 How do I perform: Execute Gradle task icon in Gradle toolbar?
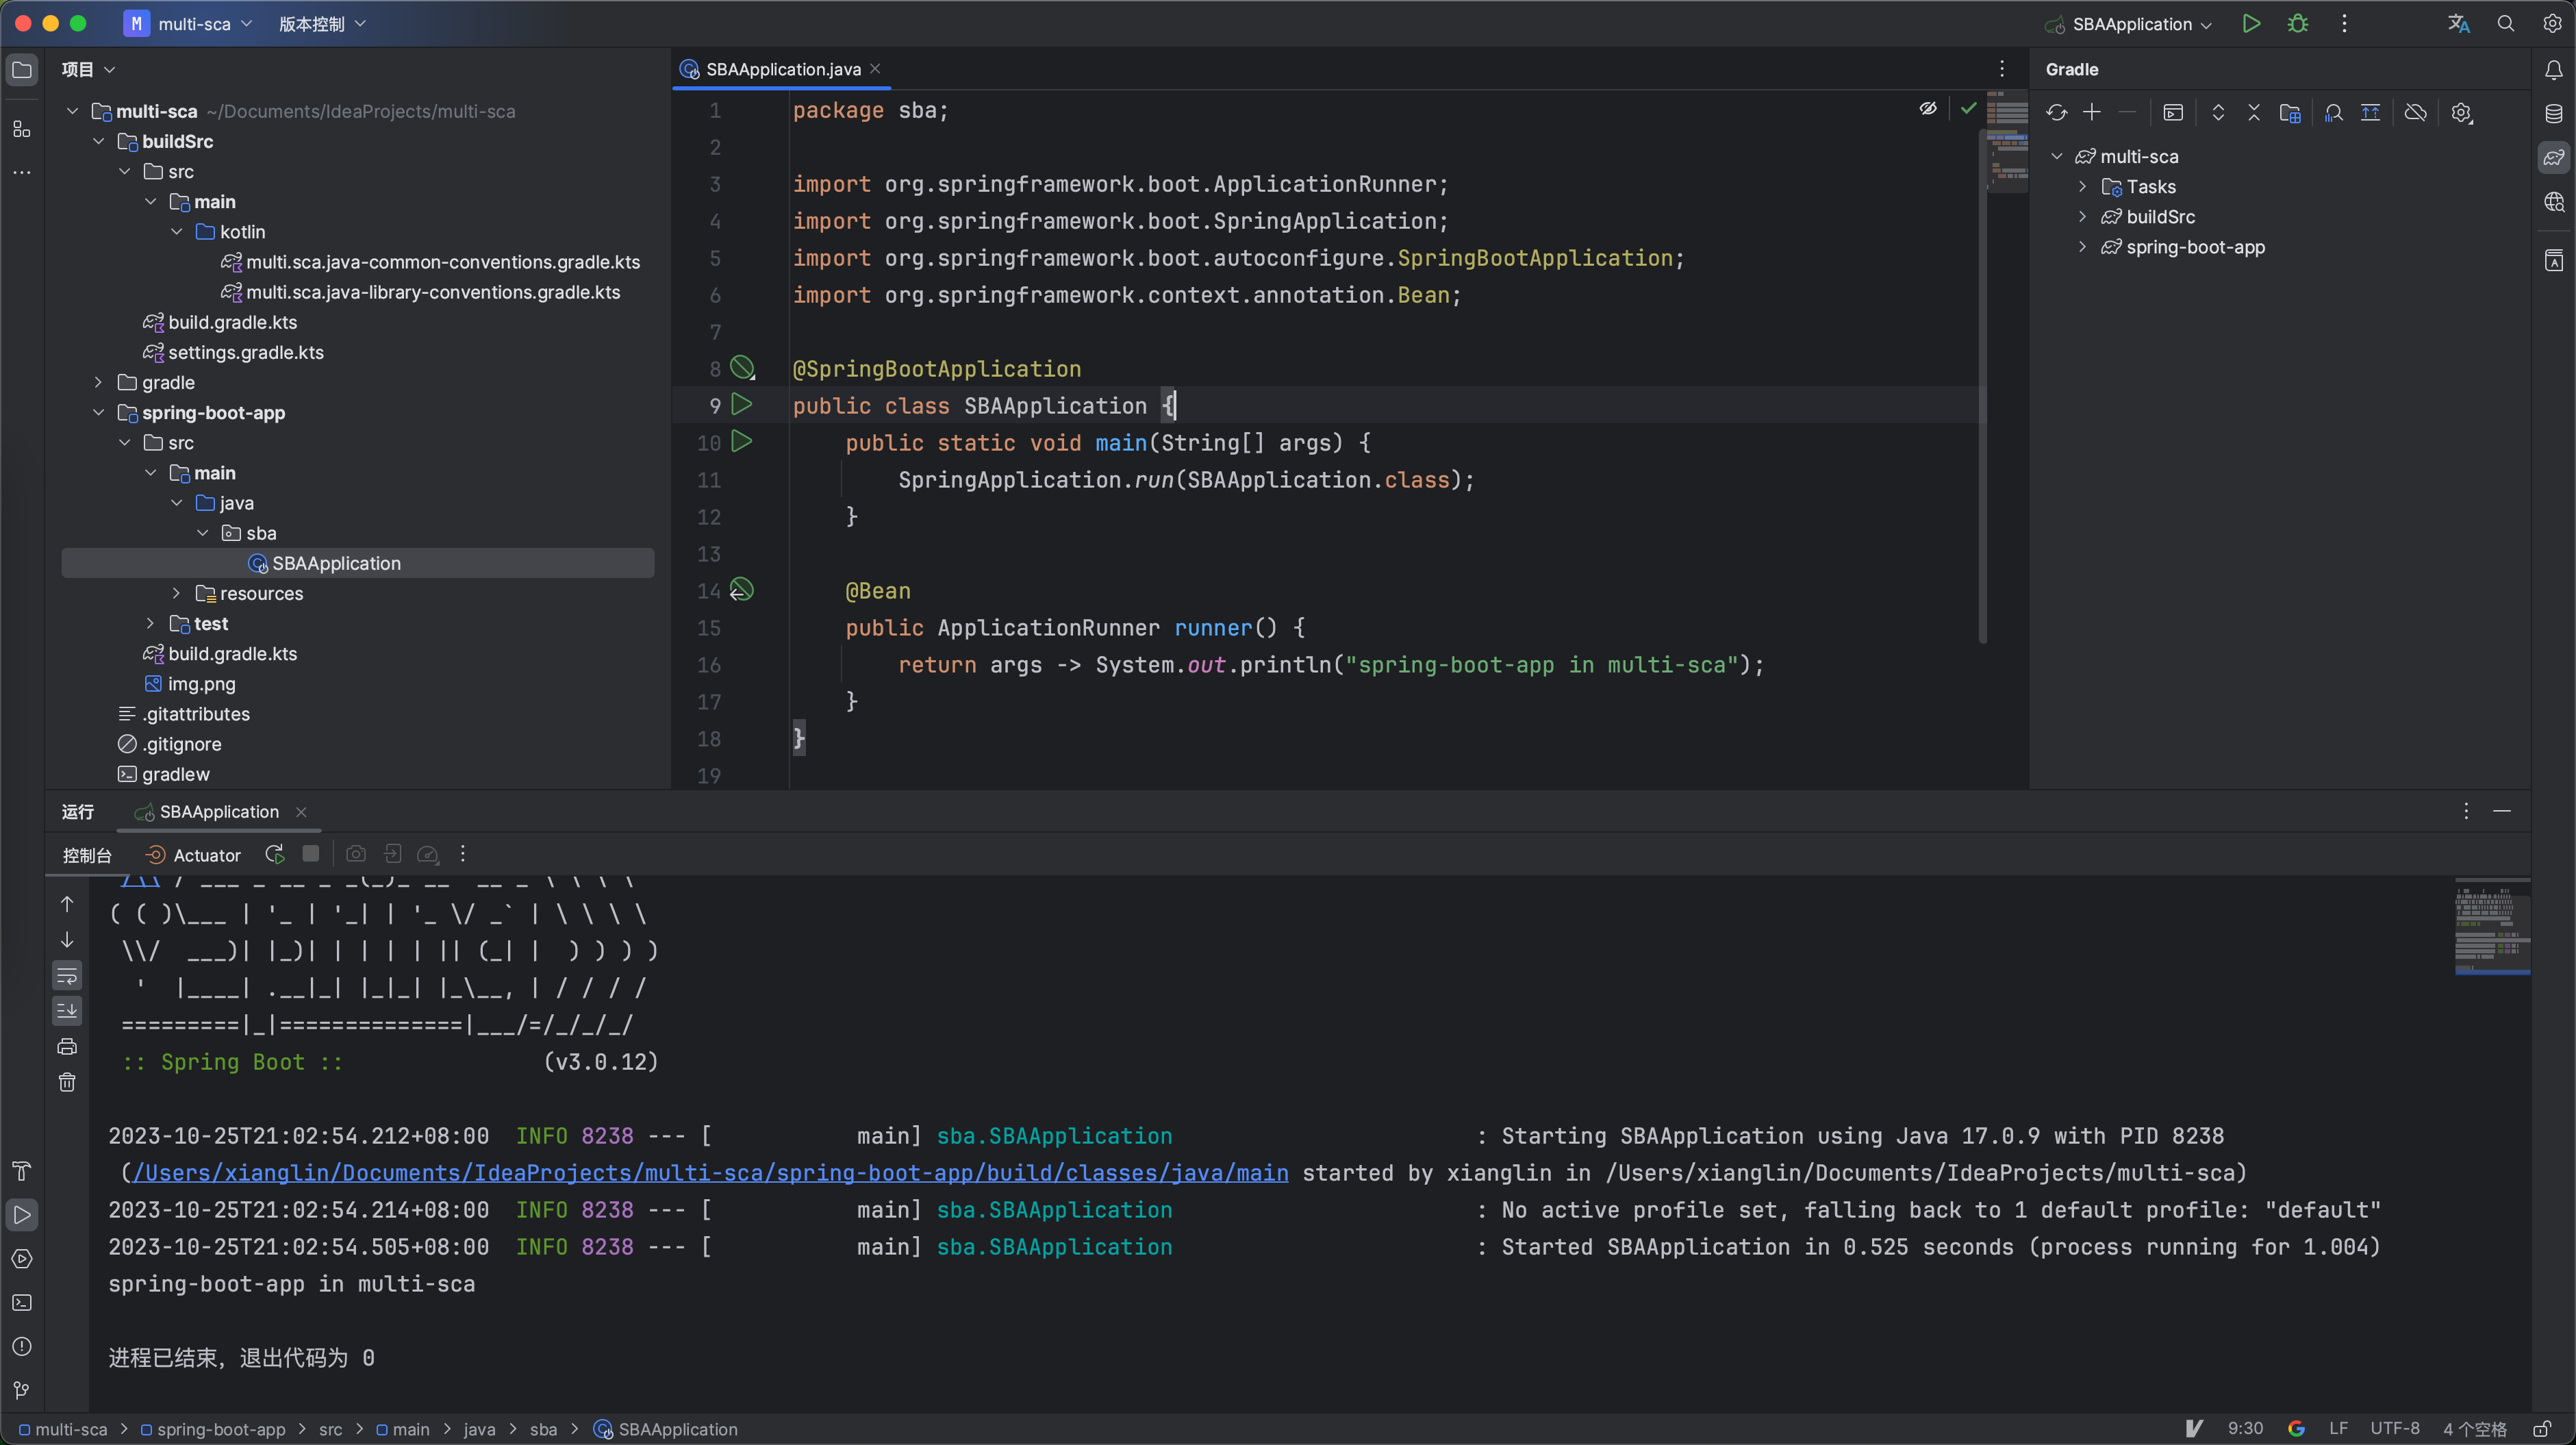tap(2173, 113)
